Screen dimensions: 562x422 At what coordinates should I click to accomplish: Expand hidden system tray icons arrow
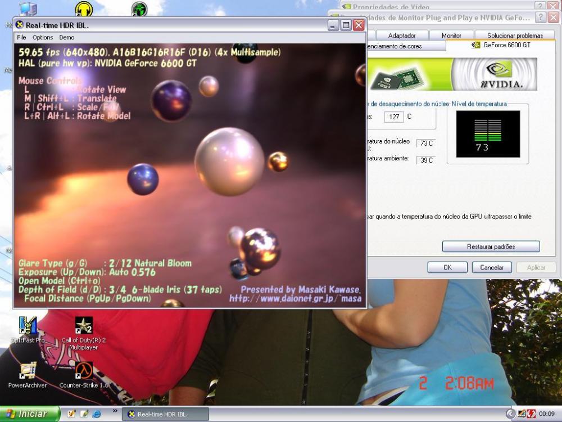(510, 414)
